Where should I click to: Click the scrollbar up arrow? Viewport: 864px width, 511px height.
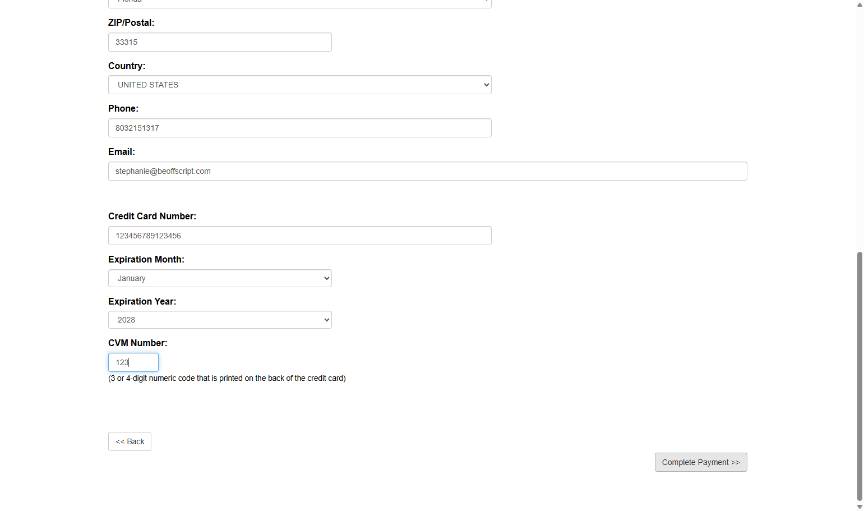click(860, 4)
